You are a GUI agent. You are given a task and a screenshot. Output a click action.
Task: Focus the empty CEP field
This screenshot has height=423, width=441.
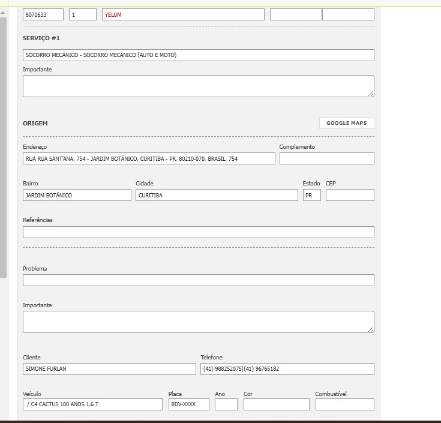pyautogui.click(x=350, y=195)
